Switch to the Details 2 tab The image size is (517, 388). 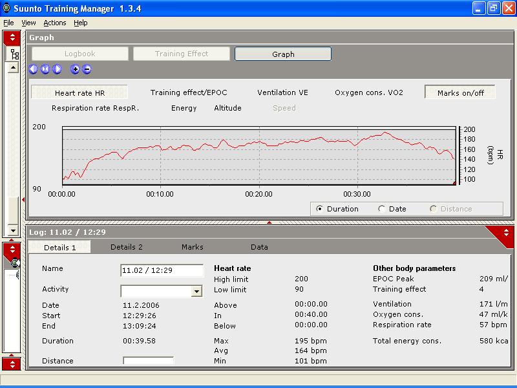click(x=127, y=247)
